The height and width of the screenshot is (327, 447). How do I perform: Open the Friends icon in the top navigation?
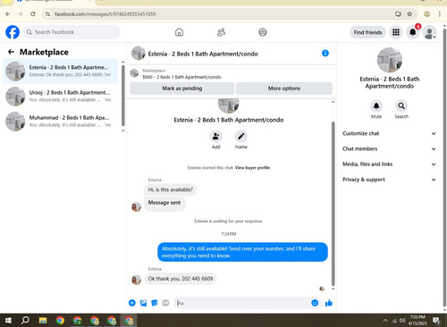(x=221, y=32)
